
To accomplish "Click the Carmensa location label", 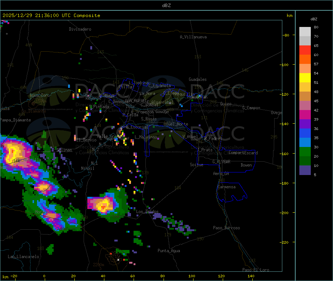I will click(x=226, y=187).
